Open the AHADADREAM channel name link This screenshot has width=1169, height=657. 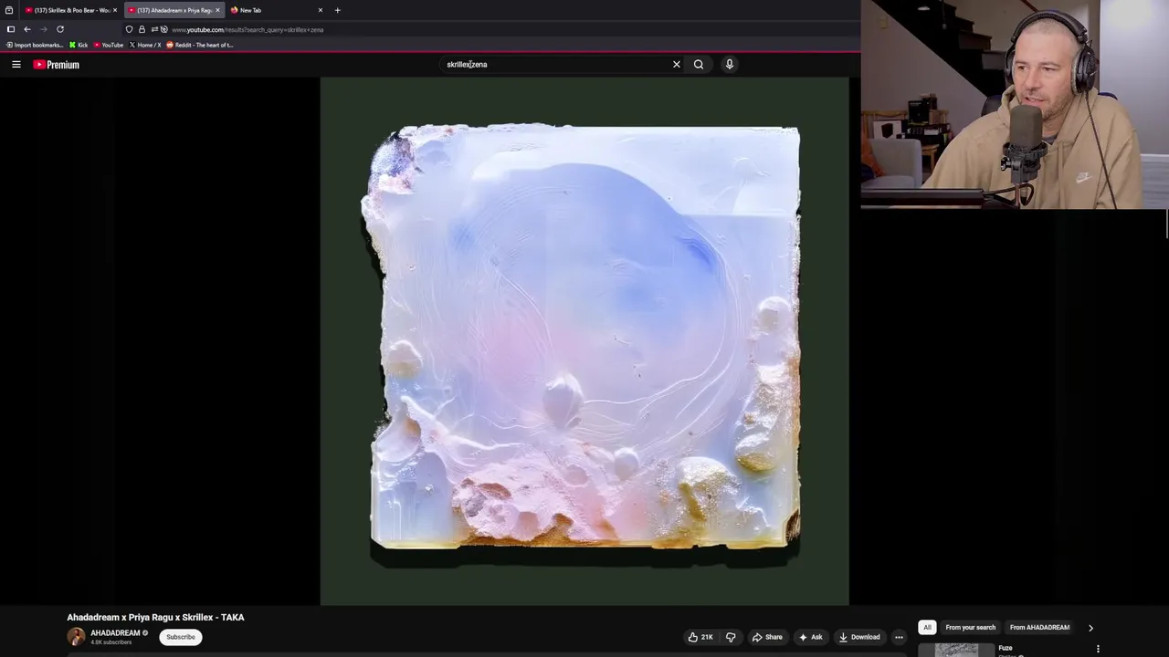tap(115, 633)
